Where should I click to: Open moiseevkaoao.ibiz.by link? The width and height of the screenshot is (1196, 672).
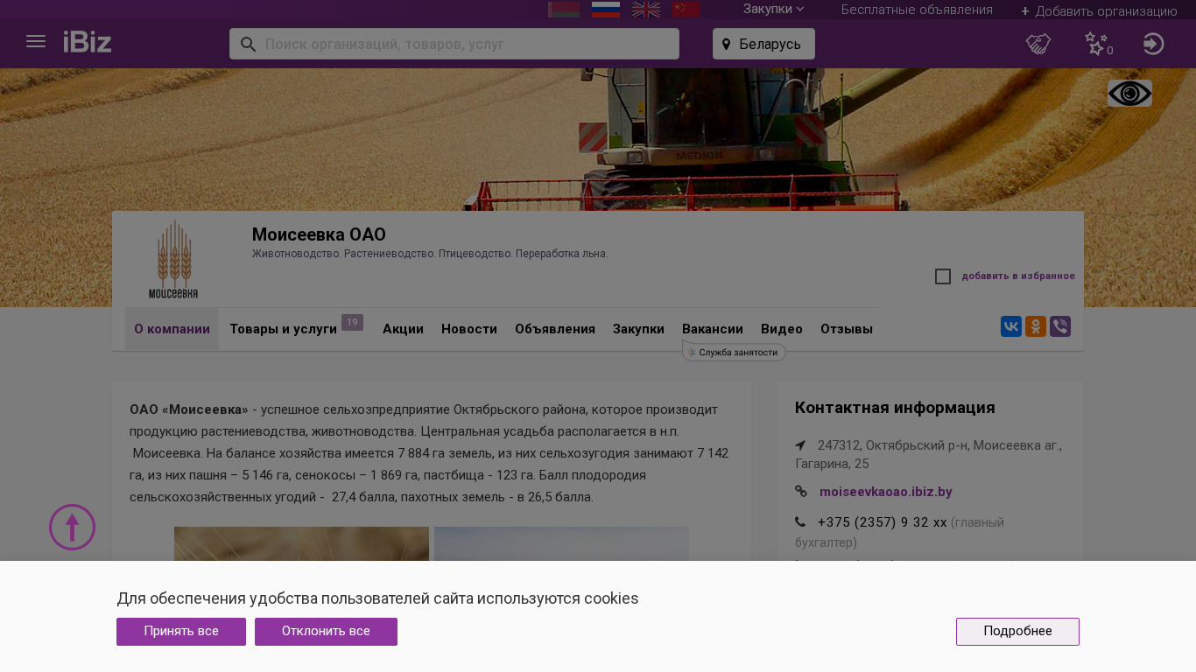point(886,492)
